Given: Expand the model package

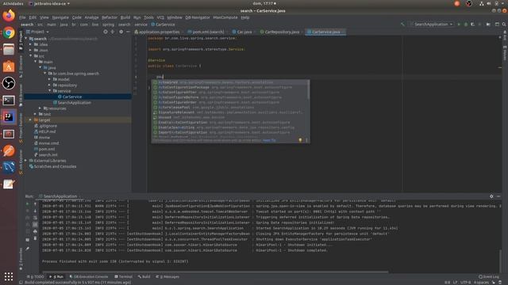Looking at the screenshot, I should coord(49,79).
